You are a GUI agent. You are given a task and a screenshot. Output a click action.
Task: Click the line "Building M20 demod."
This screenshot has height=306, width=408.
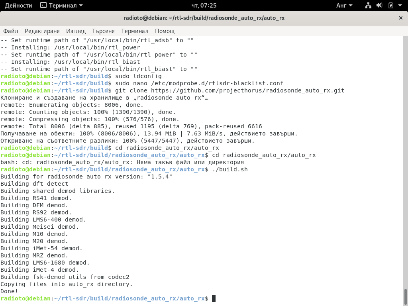pos(34,241)
